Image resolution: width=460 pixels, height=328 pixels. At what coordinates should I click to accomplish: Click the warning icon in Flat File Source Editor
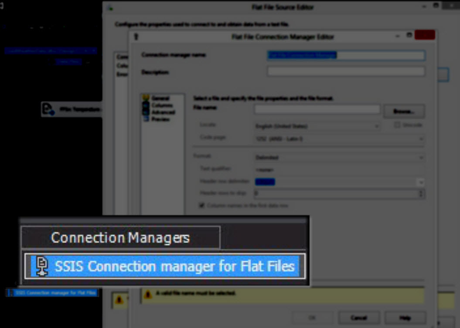pyautogui.click(x=119, y=300)
